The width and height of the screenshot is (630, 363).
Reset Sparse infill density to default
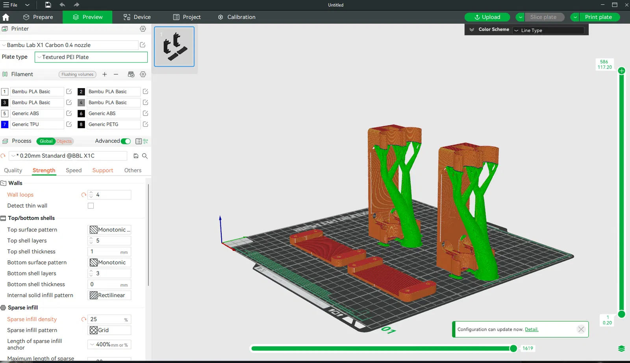(x=83, y=319)
